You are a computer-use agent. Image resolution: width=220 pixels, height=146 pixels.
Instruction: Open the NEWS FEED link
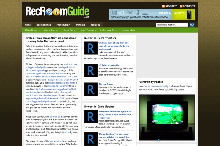coord(171,6)
